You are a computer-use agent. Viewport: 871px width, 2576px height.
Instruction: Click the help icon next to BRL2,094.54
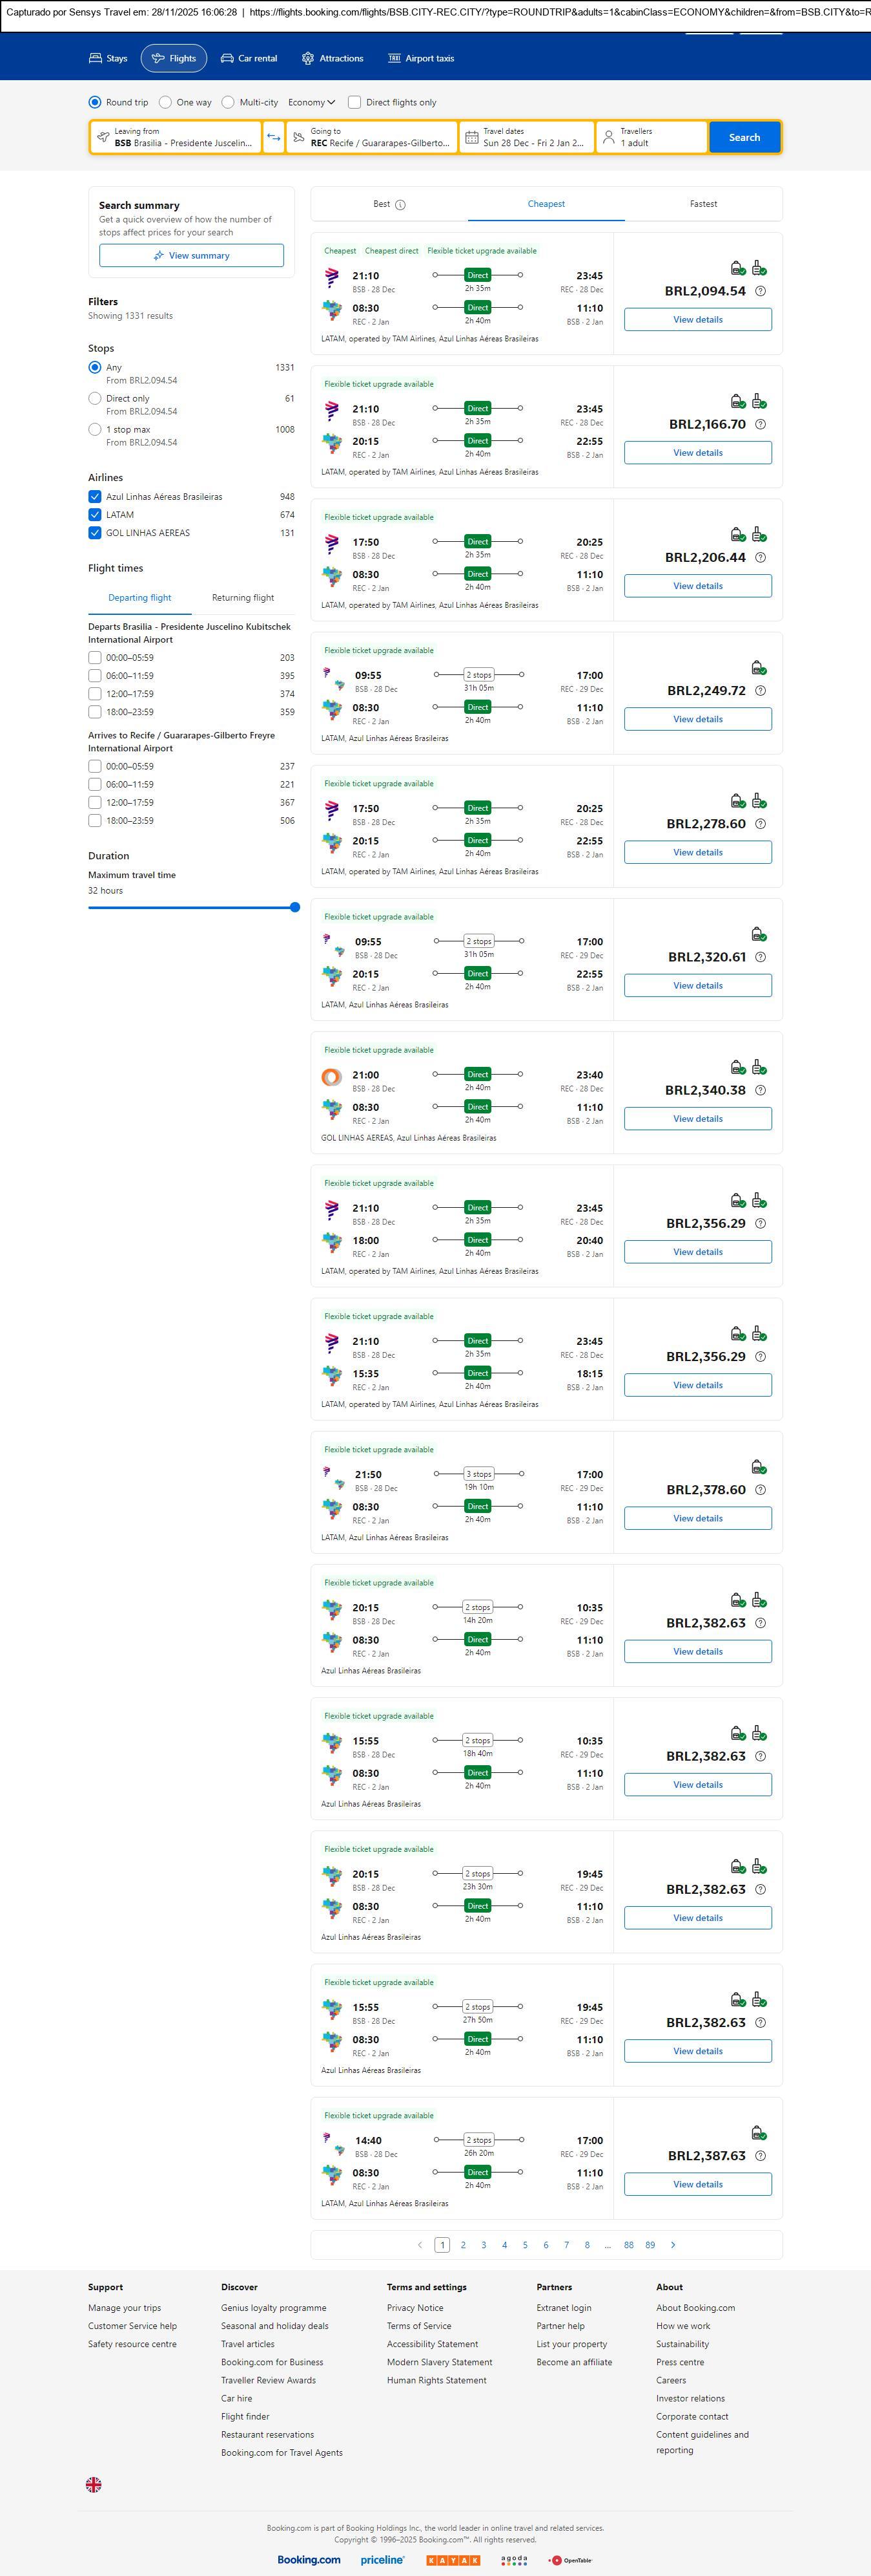click(x=760, y=291)
